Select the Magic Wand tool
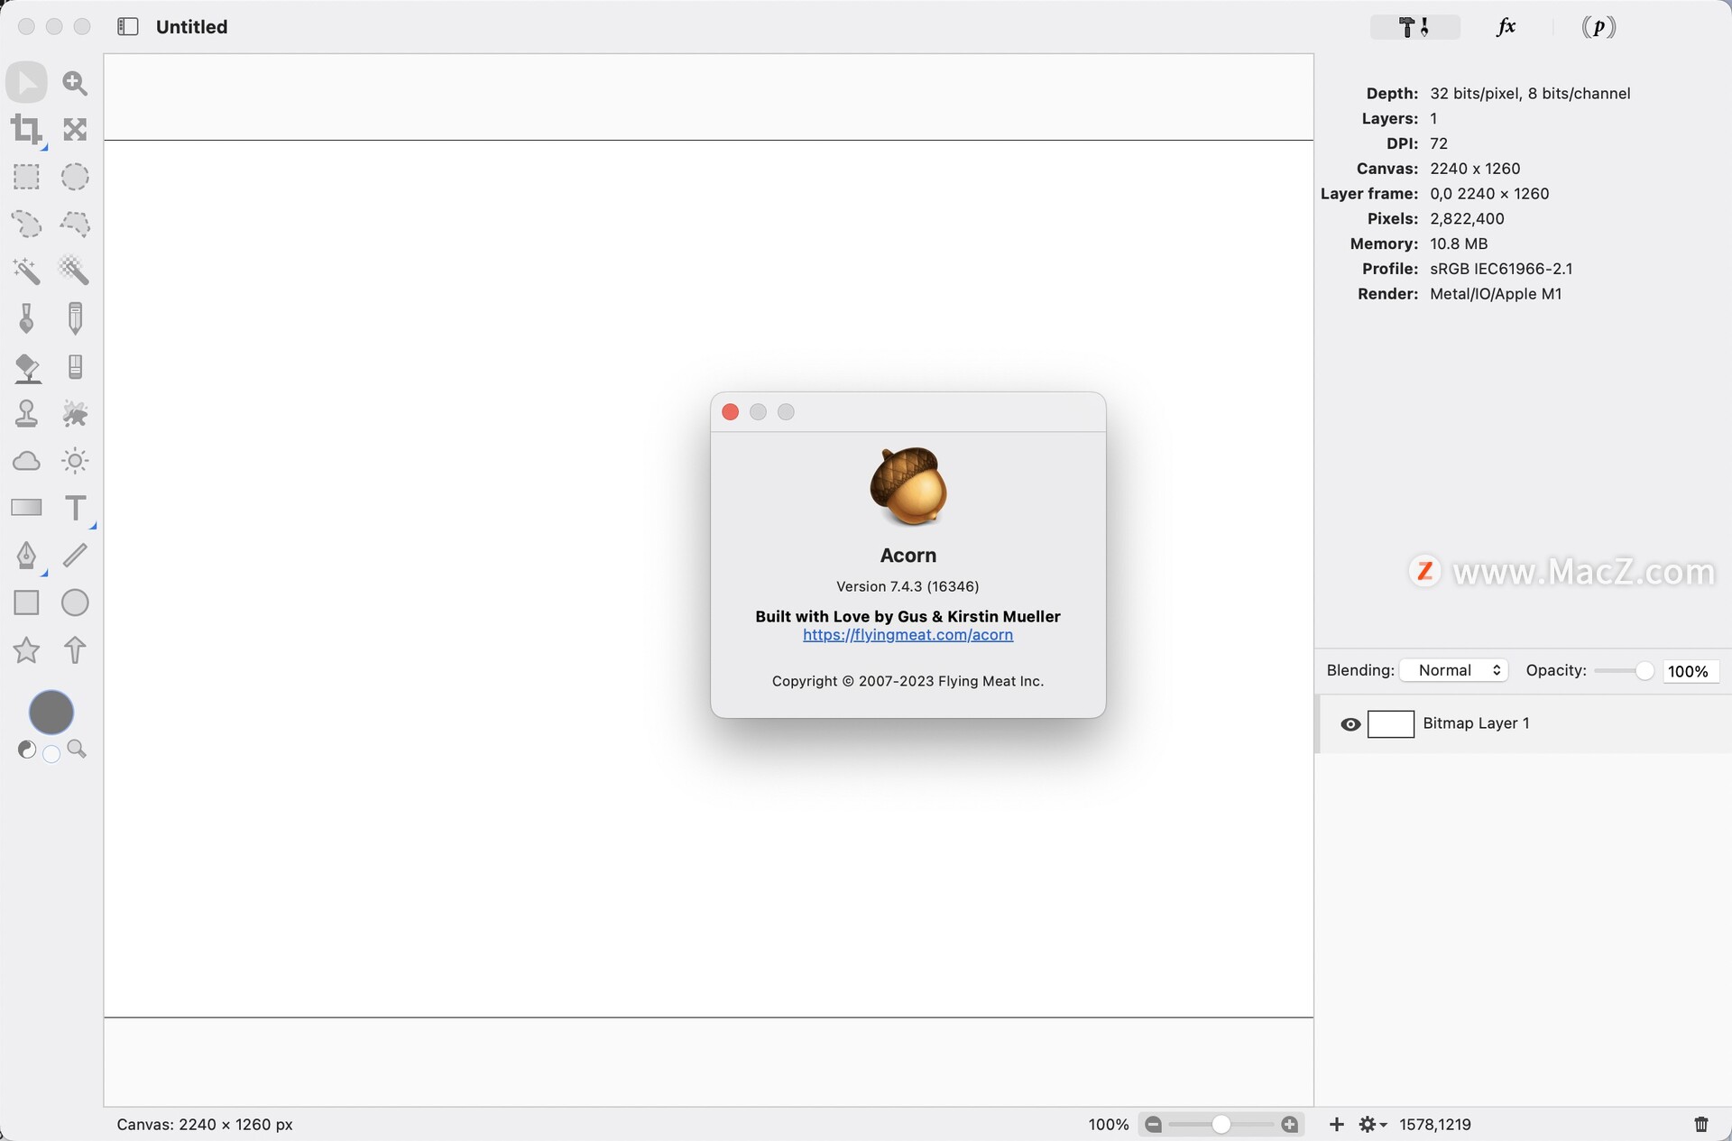 (x=26, y=271)
